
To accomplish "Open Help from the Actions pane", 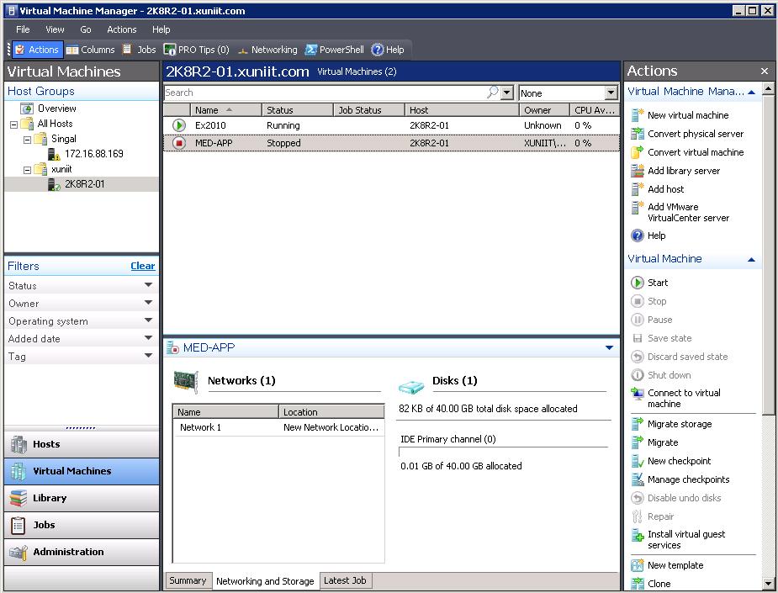I will (x=648, y=236).
